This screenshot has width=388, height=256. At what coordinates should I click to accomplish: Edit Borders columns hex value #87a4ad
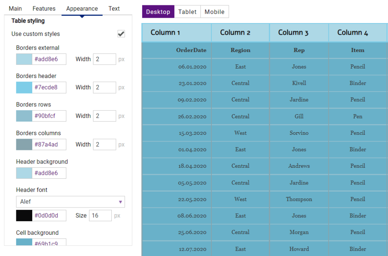click(49, 144)
